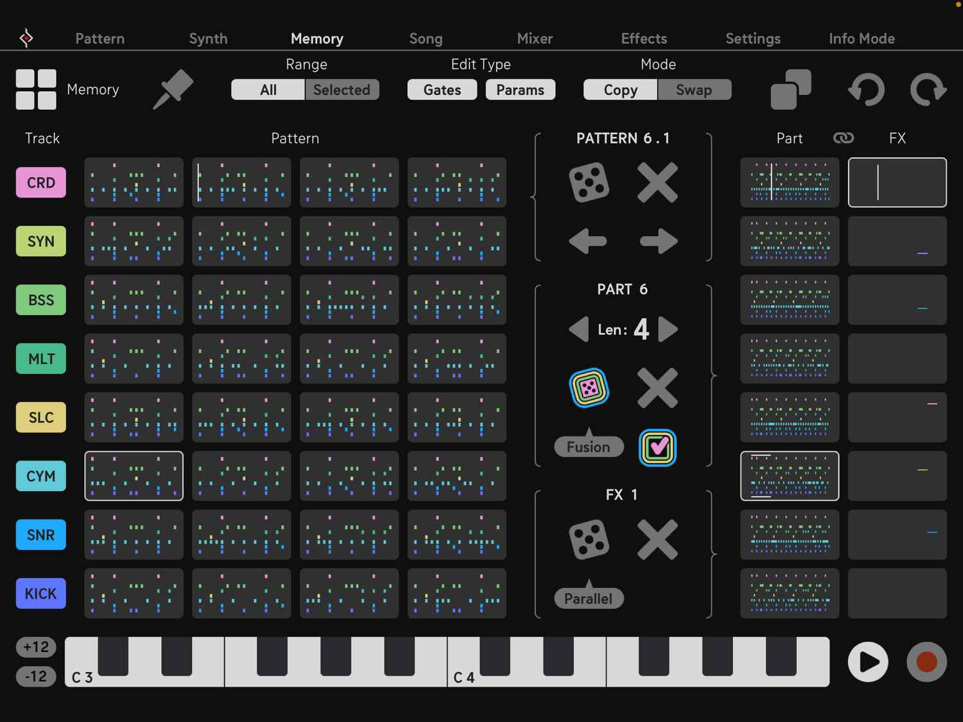Click the redo arrow icon
The image size is (963, 722).
pos(928,89)
